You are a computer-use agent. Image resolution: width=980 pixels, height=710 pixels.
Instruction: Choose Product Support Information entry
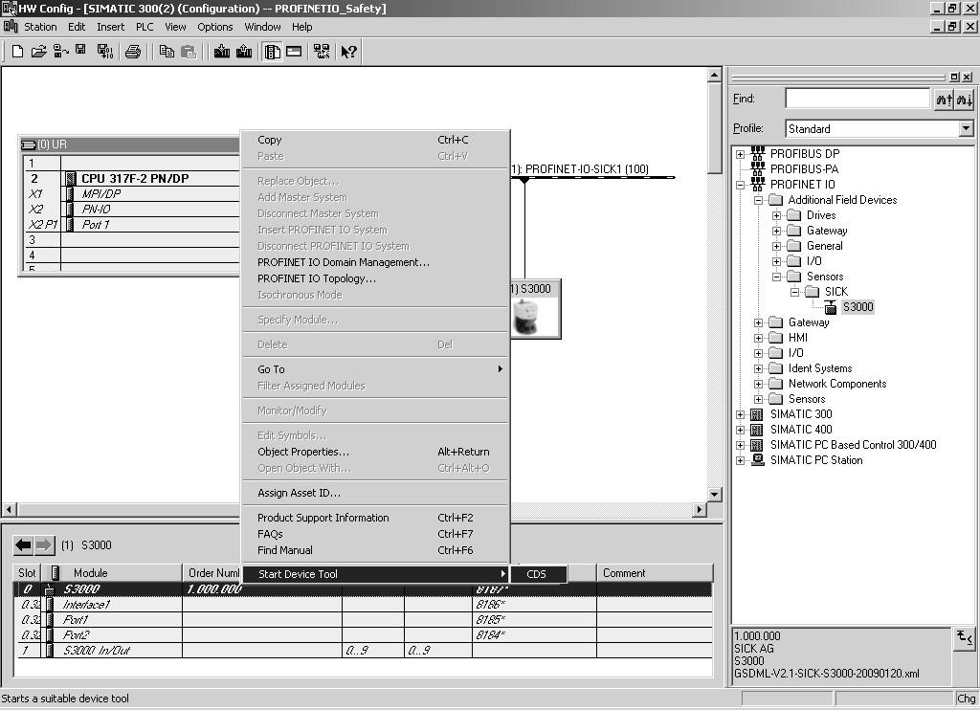(375, 518)
